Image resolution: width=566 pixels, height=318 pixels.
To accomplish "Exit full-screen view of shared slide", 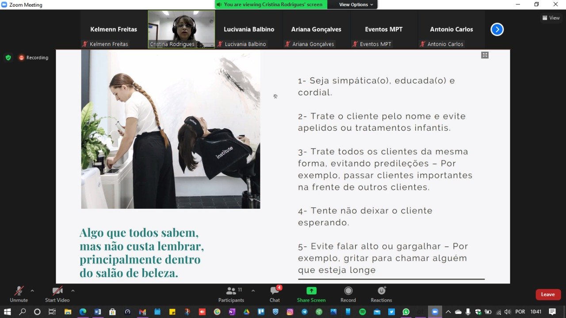I will pyautogui.click(x=485, y=55).
